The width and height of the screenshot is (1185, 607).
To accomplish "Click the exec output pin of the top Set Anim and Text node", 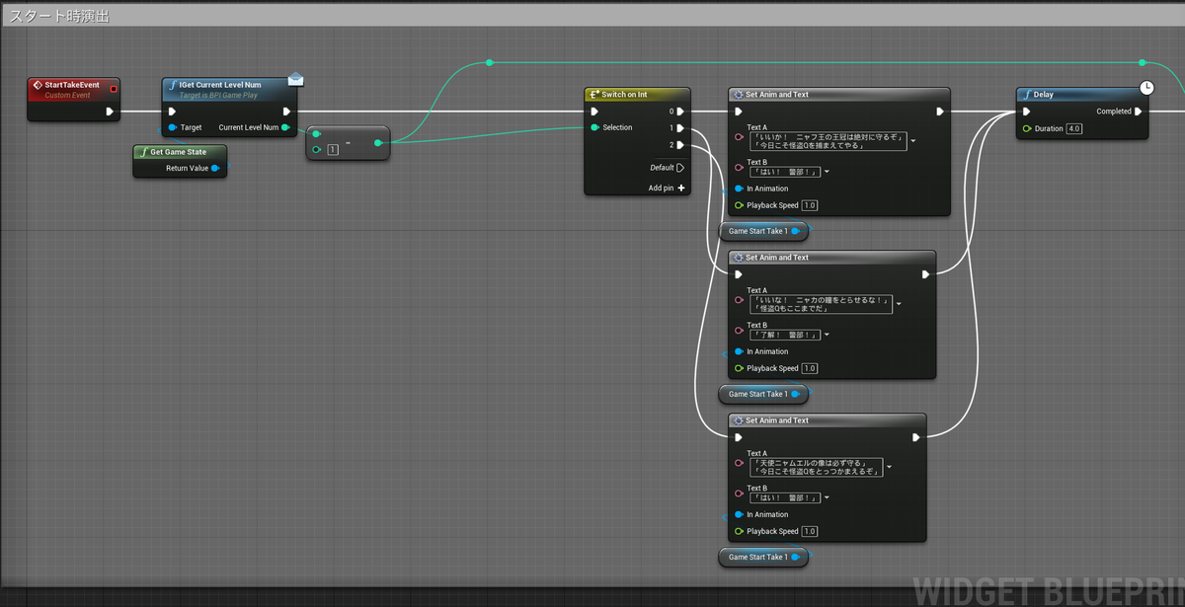I will pyautogui.click(x=939, y=112).
